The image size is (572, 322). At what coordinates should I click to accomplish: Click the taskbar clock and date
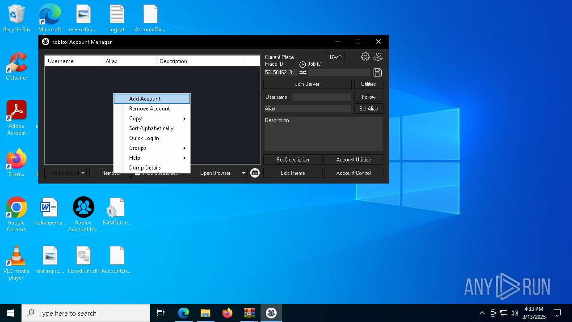(x=534, y=313)
